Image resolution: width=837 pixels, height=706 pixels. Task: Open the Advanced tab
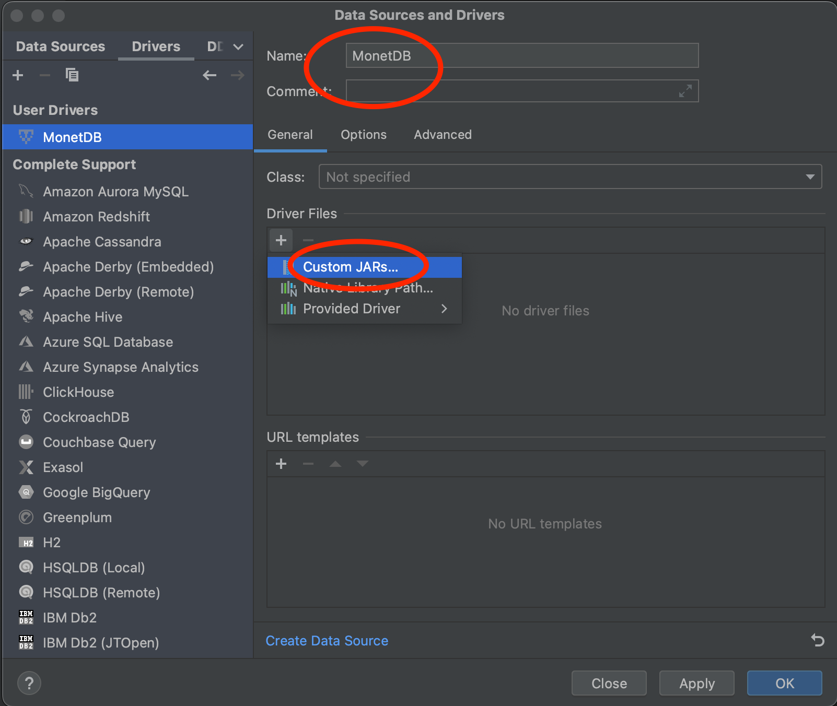point(443,135)
